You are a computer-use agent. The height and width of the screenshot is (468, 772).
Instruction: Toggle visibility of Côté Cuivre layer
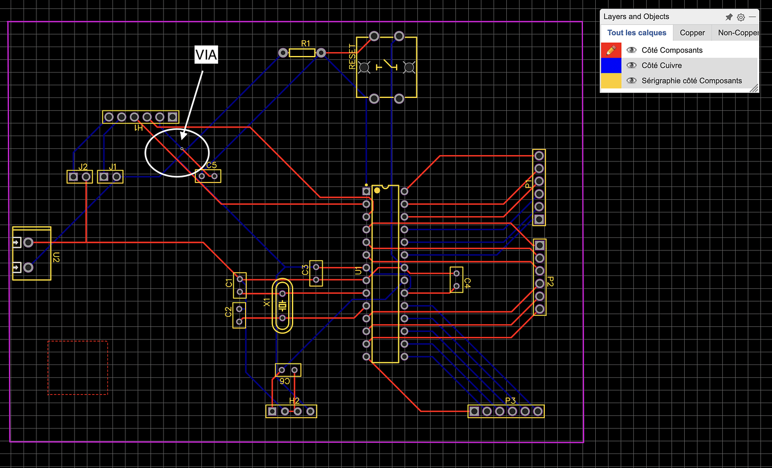632,65
